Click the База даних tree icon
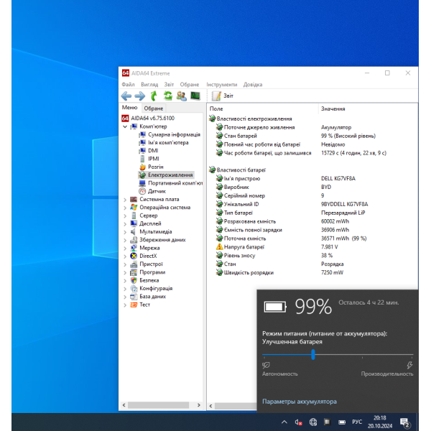Image resolution: width=431 pixels, height=431 pixels. [x=134, y=297]
